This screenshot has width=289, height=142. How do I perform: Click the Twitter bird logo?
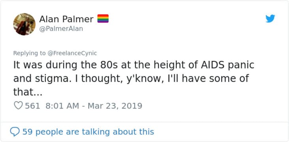(270, 18)
